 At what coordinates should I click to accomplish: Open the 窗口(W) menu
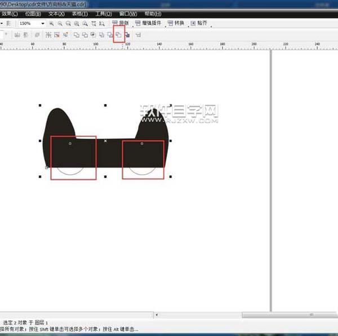coord(127,13)
